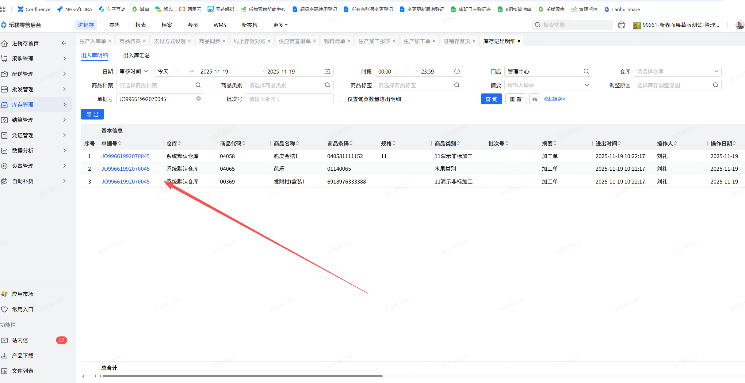Viewport: 745px width, 383px height.
Task: Switch to the 出入库汇总 tab
Action: pyautogui.click(x=136, y=55)
